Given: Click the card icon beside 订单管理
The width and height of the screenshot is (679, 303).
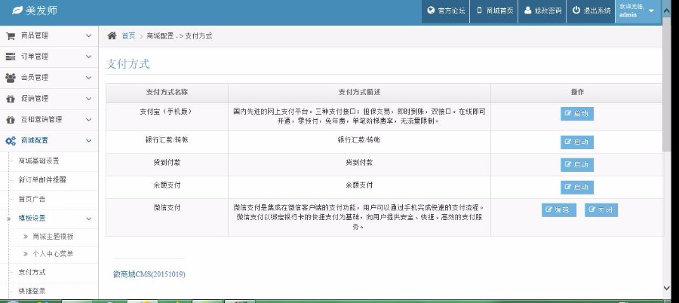Looking at the screenshot, I should [x=11, y=57].
